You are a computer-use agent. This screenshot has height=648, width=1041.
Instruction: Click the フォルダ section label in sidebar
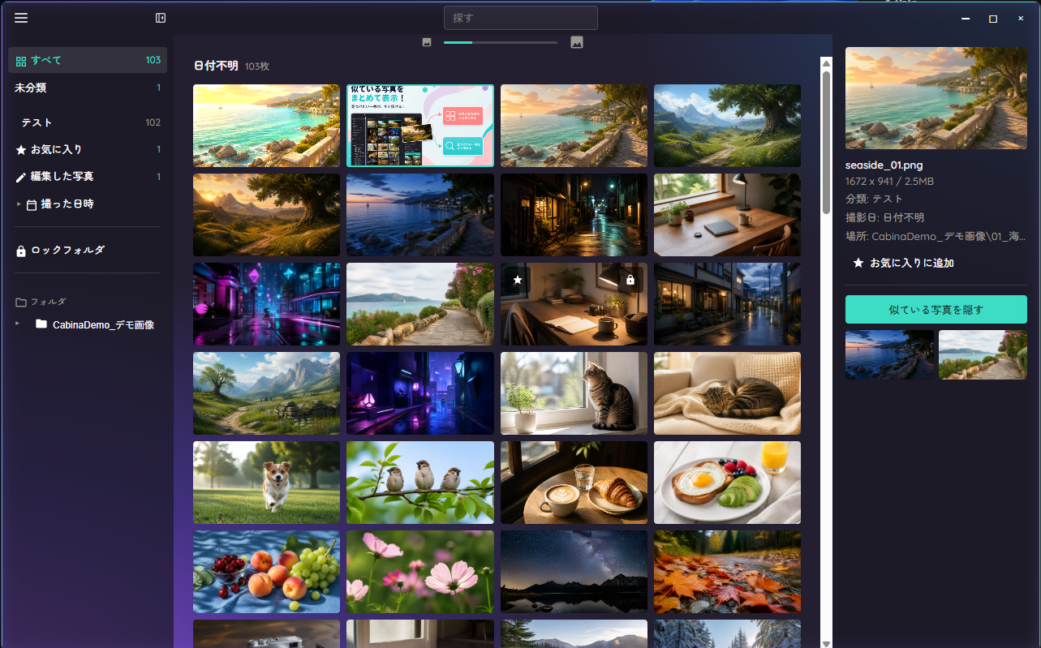click(x=48, y=302)
